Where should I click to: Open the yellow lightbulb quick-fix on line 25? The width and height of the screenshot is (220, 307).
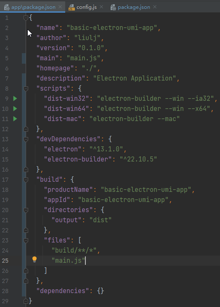[34, 259]
